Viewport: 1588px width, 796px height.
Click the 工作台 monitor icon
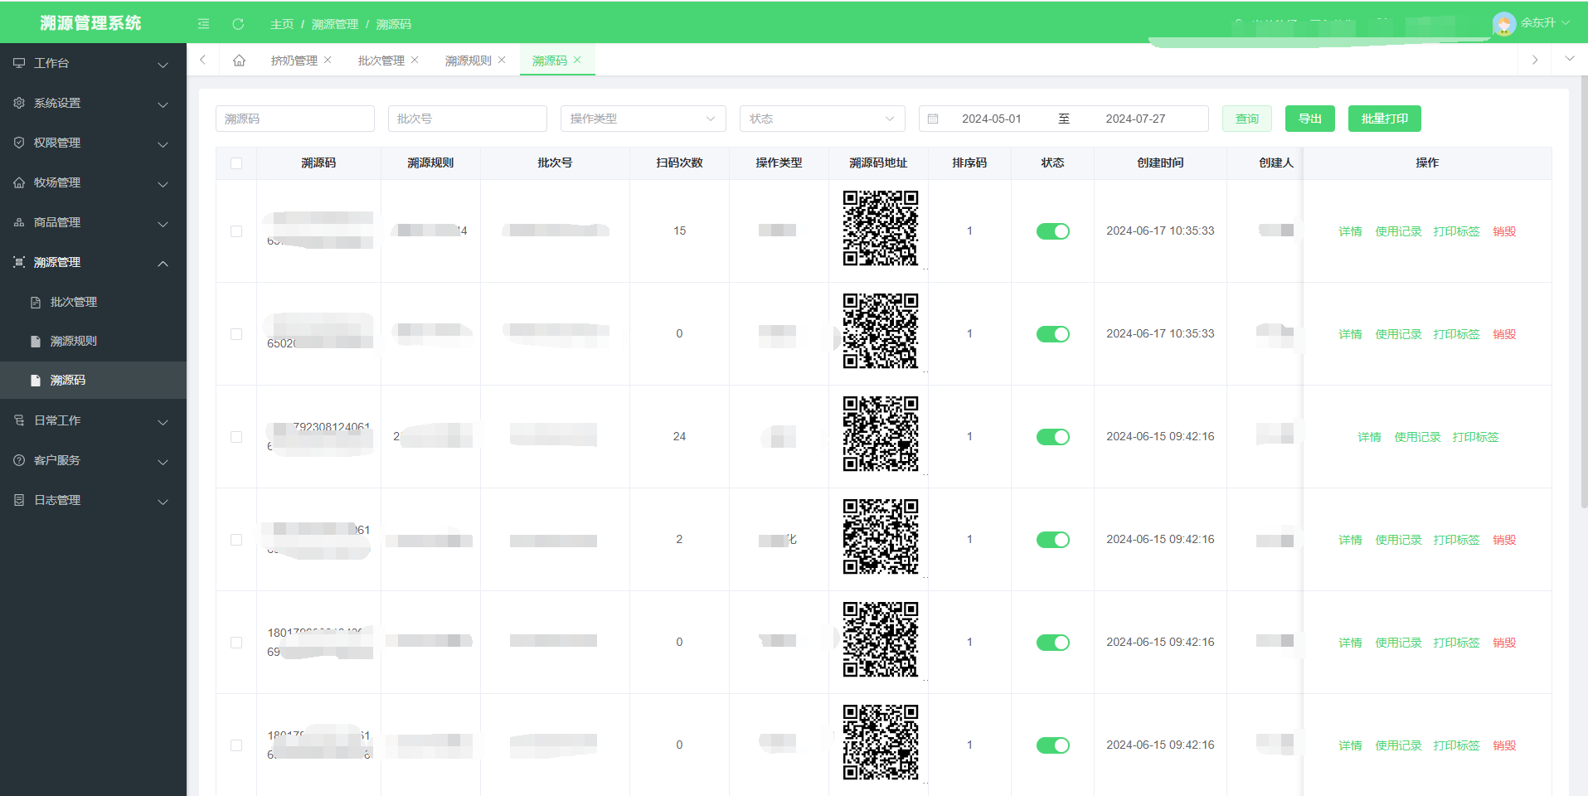19,63
